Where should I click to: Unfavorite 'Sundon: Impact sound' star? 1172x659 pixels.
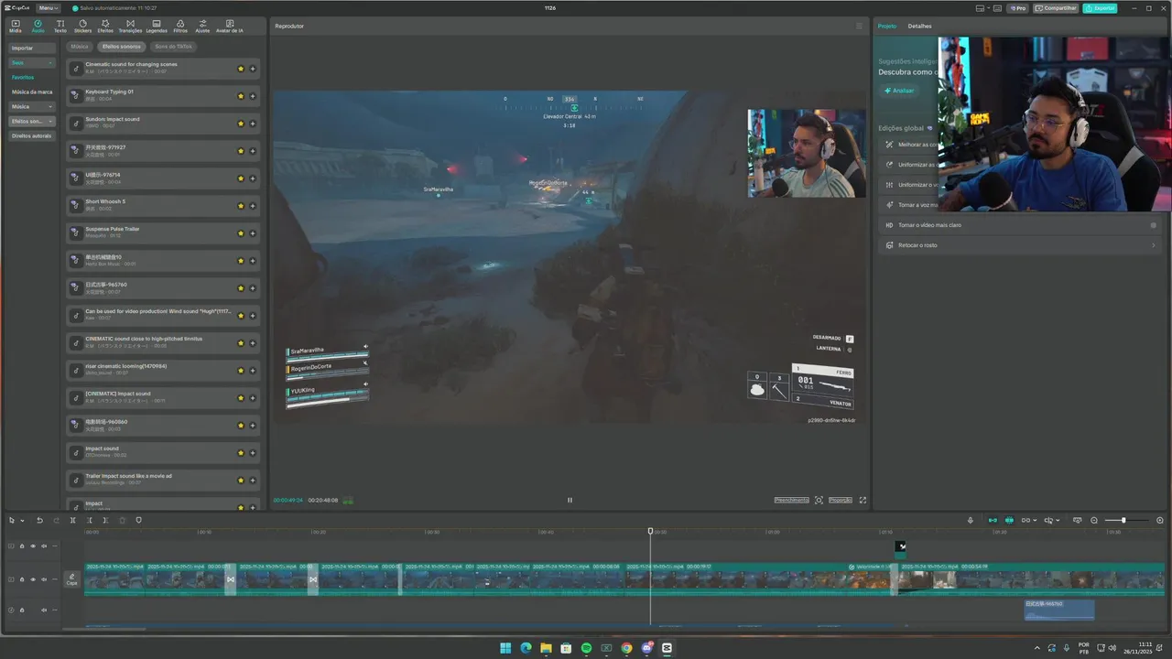click(x=241, y=123)
